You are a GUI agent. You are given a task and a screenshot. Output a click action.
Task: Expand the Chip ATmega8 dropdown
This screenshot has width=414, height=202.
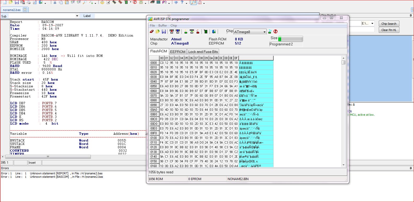(x=264, y=32)
